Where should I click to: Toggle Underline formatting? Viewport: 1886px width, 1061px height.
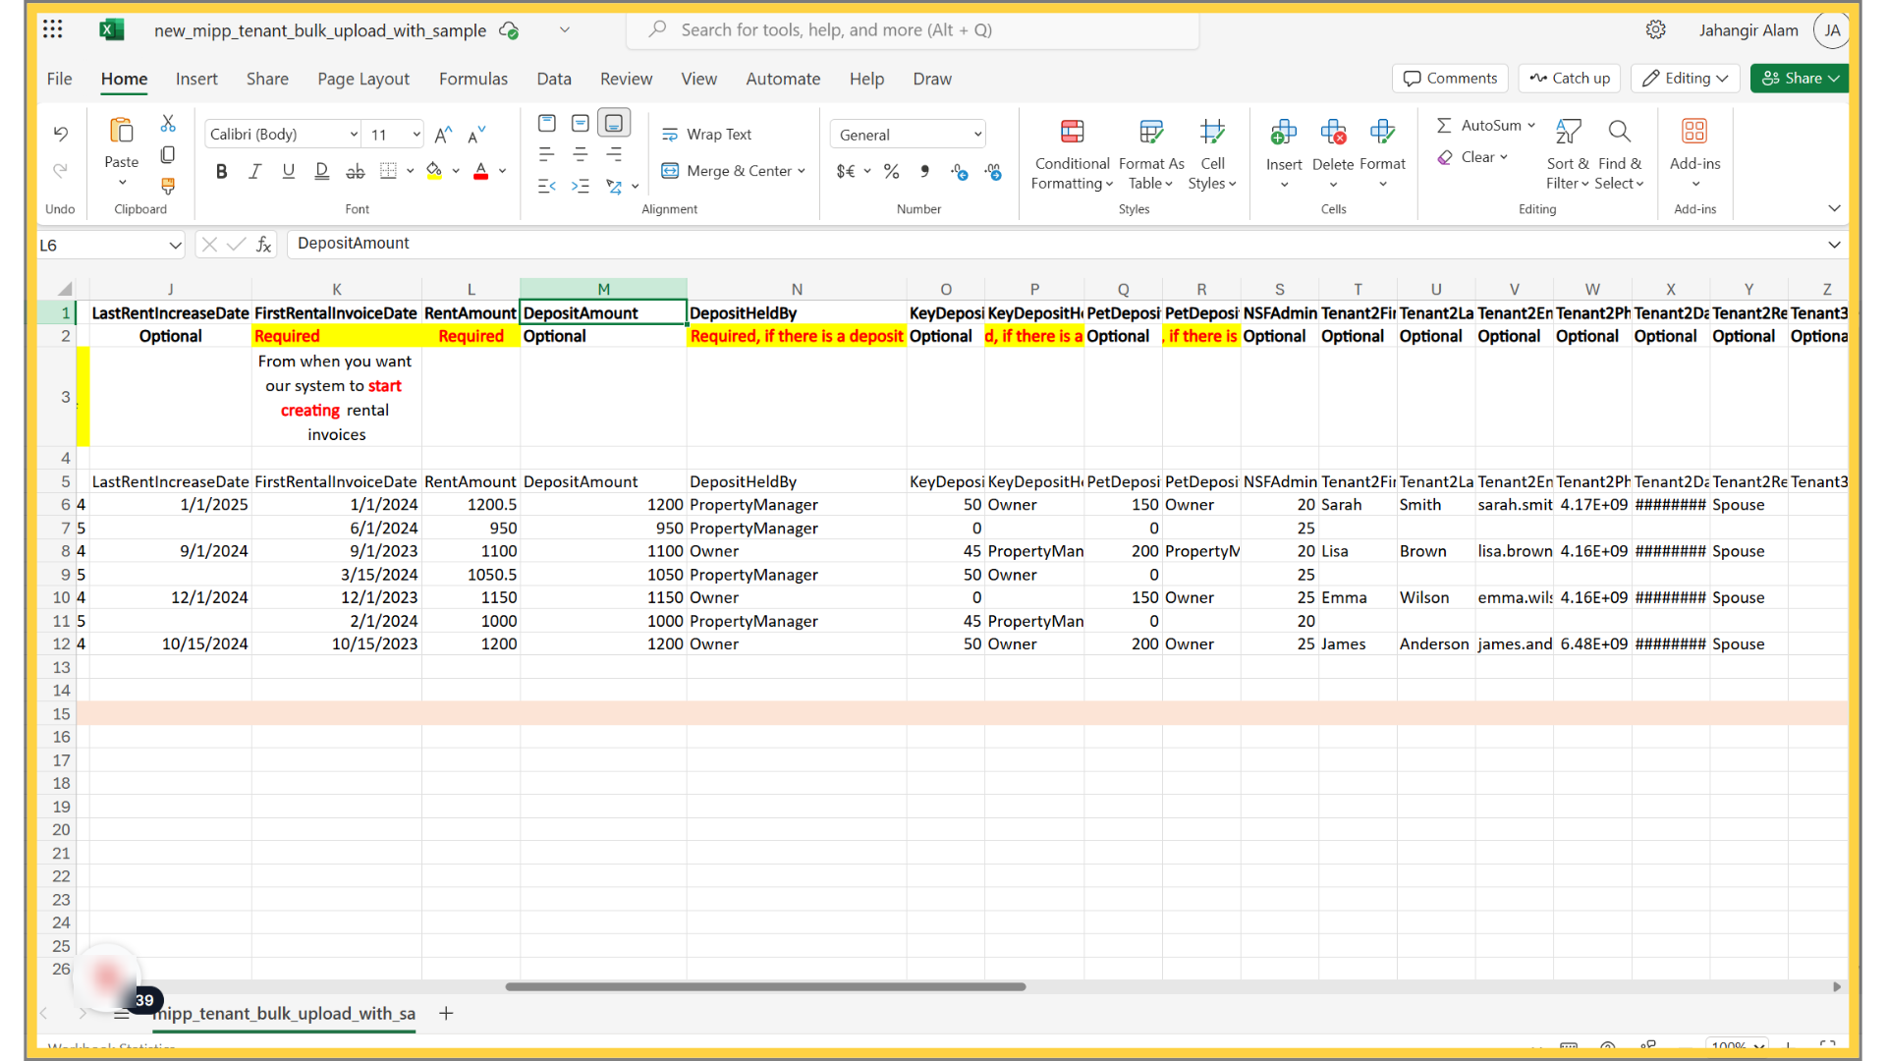[289, 171]
